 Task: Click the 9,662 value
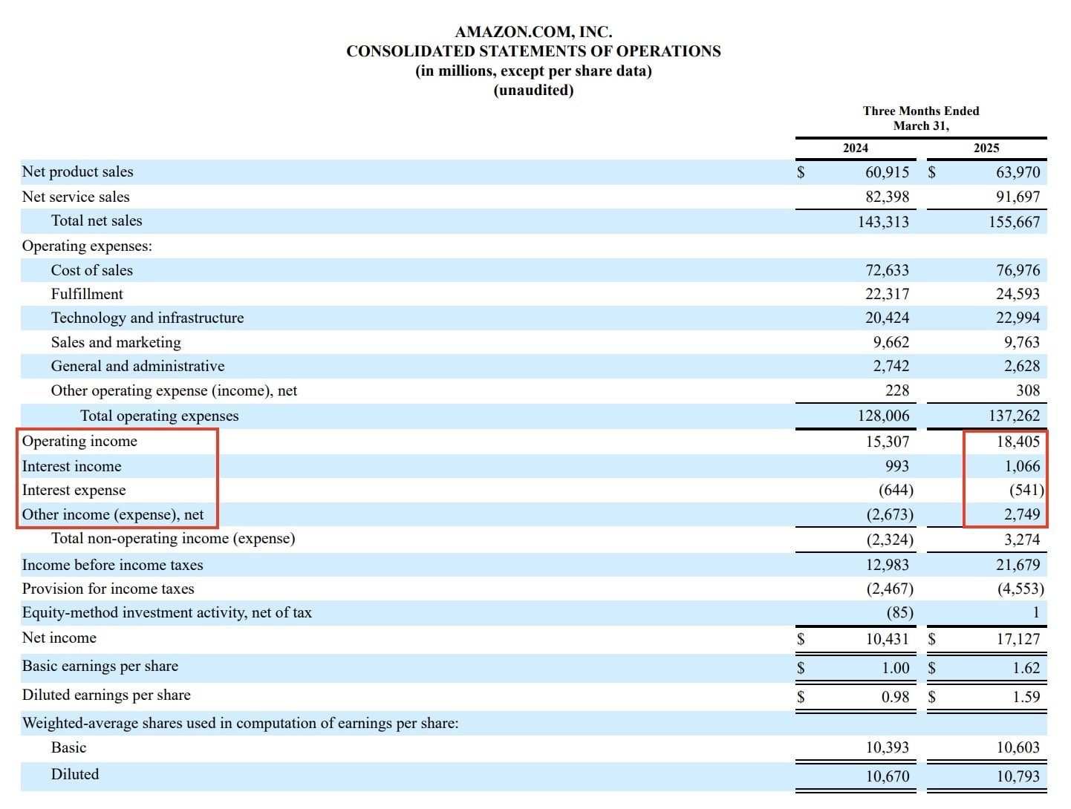pyautogui.click(x=891, y=342)
